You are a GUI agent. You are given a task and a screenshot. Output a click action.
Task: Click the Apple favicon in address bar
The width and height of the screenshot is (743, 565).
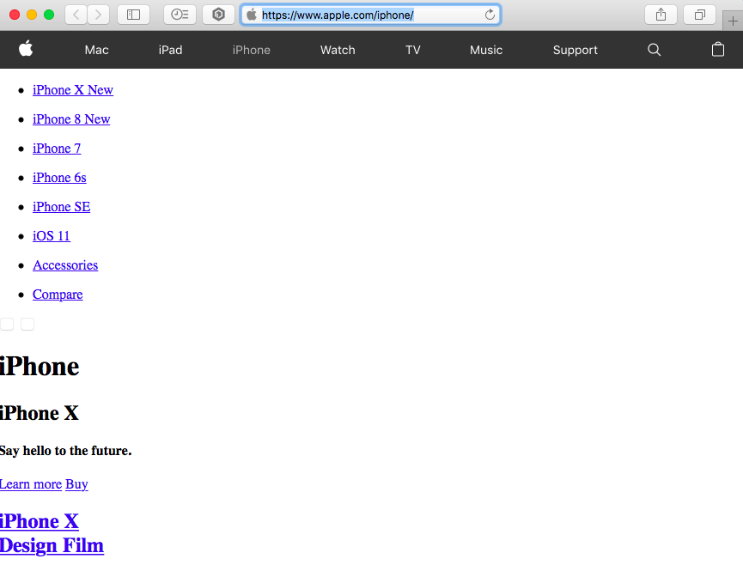pos(252,15)
